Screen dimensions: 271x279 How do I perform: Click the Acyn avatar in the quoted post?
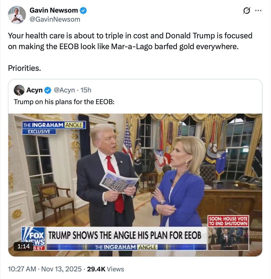tap(19, 90)
